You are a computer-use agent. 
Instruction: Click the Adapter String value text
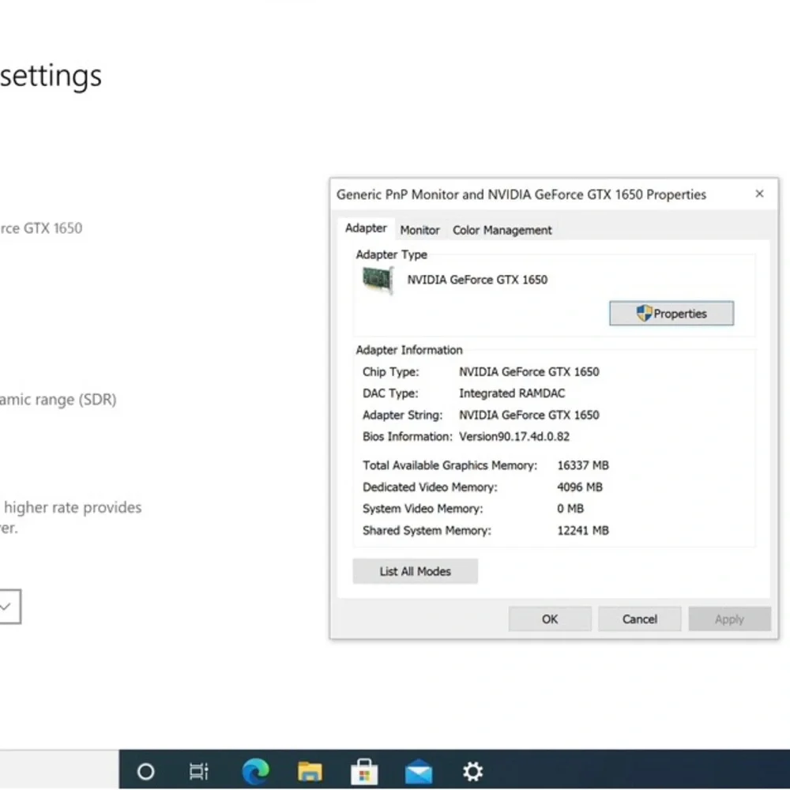pos(529,416)
